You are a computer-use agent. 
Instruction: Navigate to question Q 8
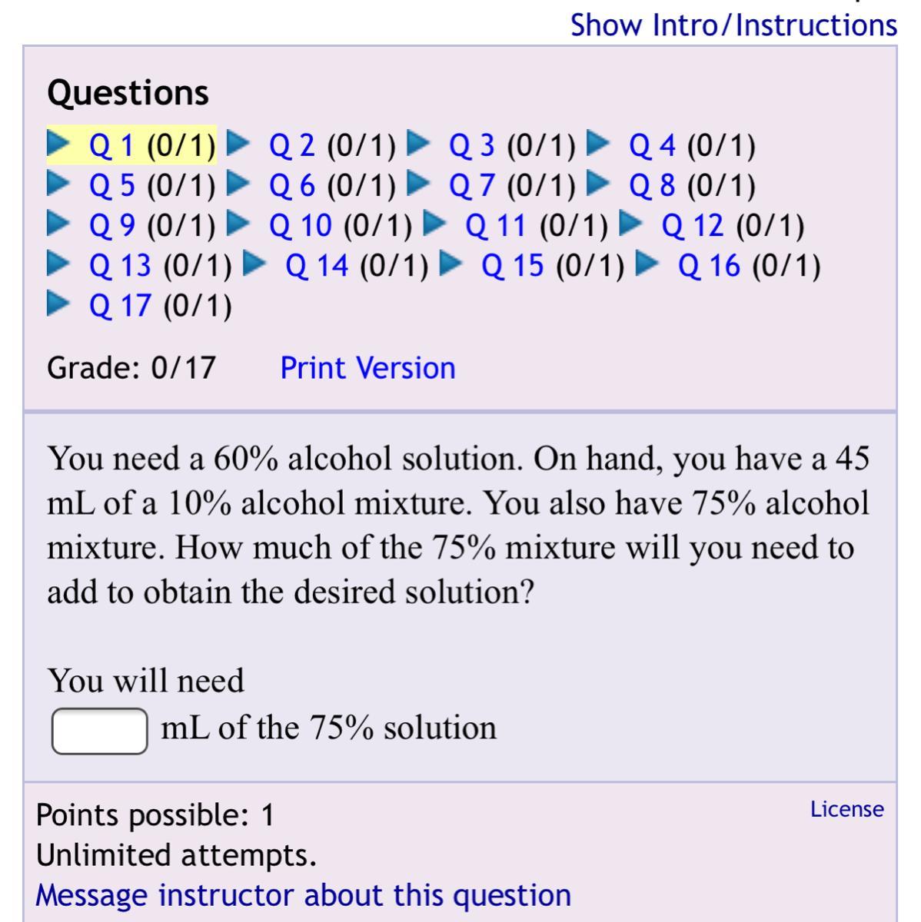click(x=652, y=184)
